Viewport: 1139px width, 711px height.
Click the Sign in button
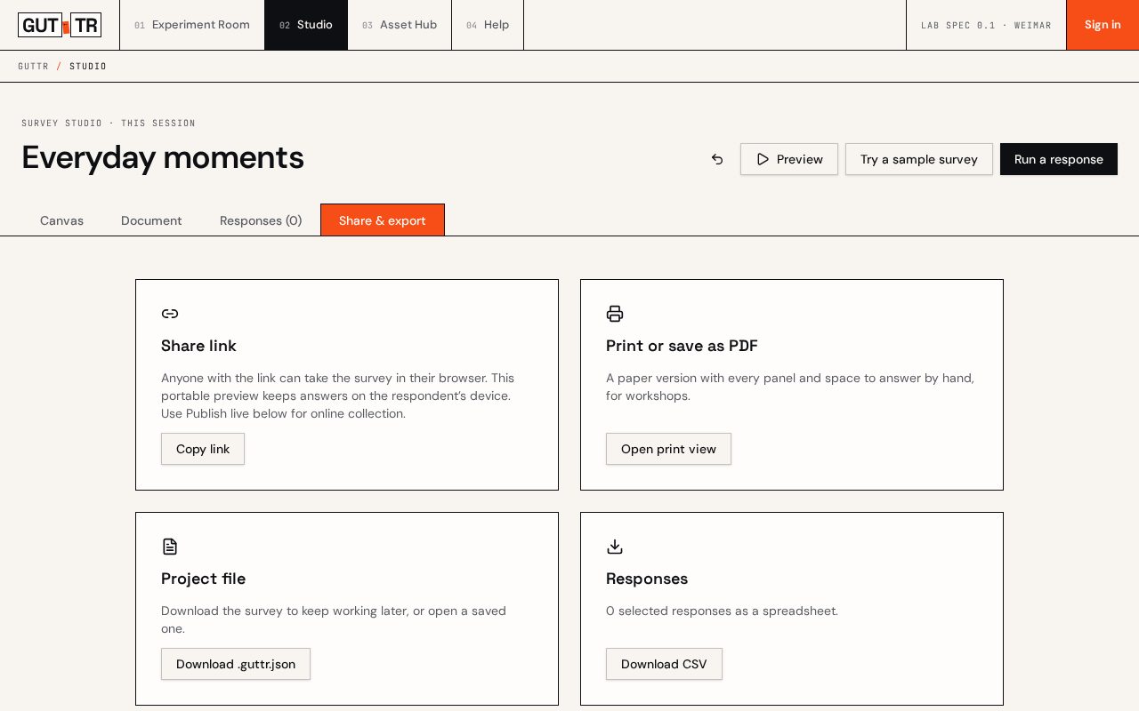[1103, 25]
